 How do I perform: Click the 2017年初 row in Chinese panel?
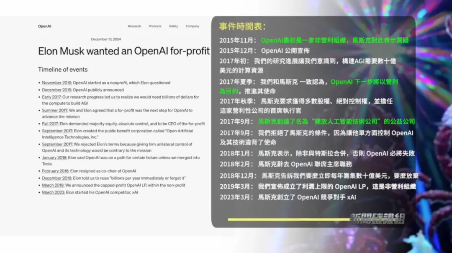[308, 66]
